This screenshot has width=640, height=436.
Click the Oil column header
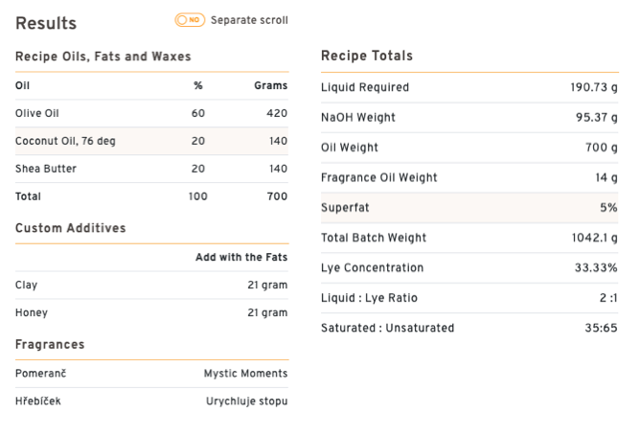[x=22, y=85]
